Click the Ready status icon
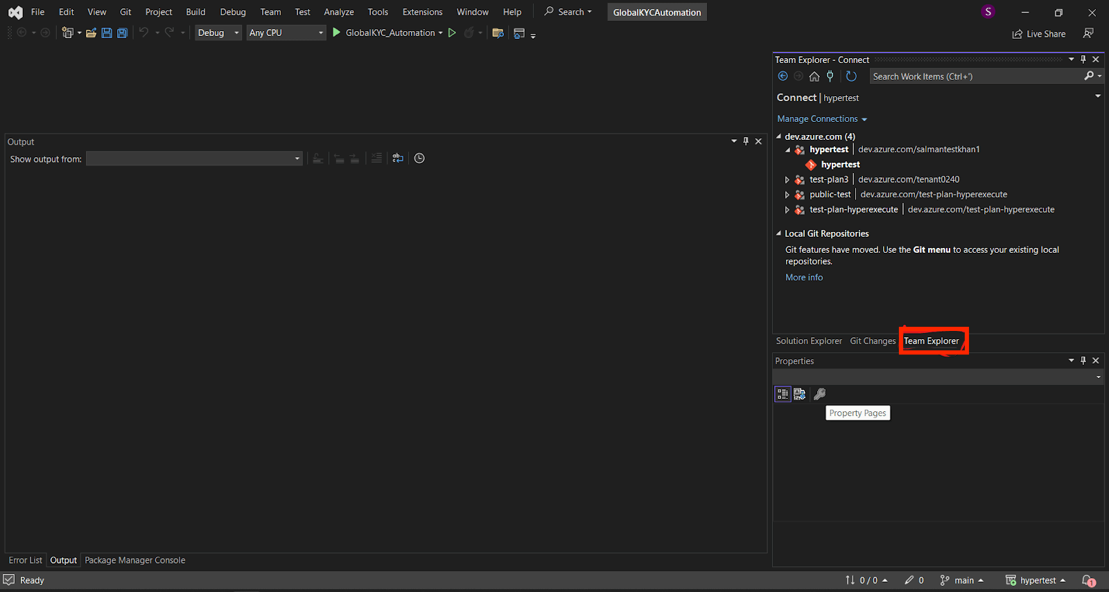1109x592 pixels. (x=9, y=580)
